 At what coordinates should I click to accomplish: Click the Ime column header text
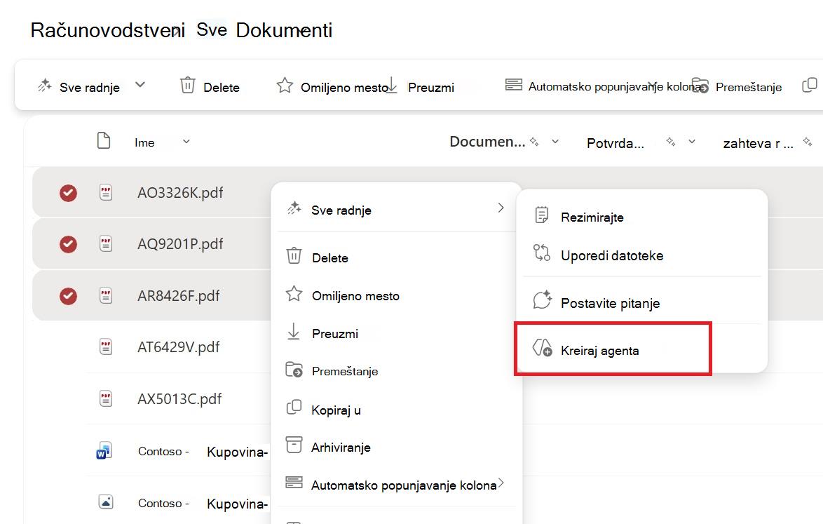coord(144,142)
